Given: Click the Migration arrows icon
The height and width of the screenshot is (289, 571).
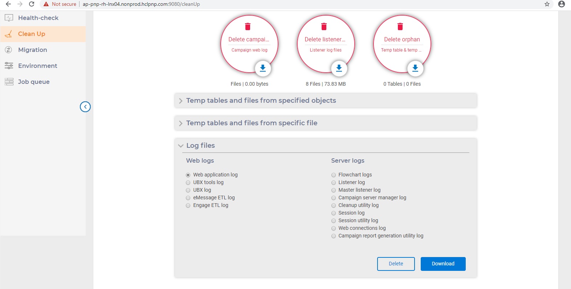Looking at the screenshot, I should 9,50.
